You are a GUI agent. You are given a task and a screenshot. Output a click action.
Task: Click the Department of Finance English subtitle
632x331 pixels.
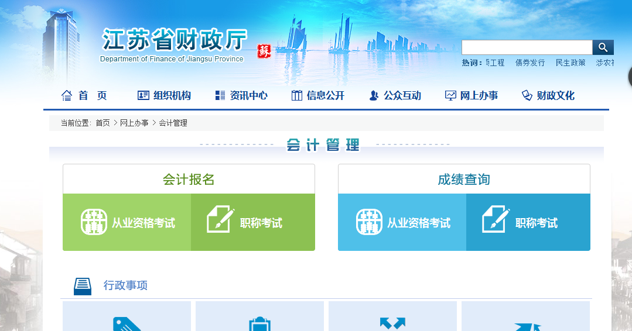(x=172, y=59)
